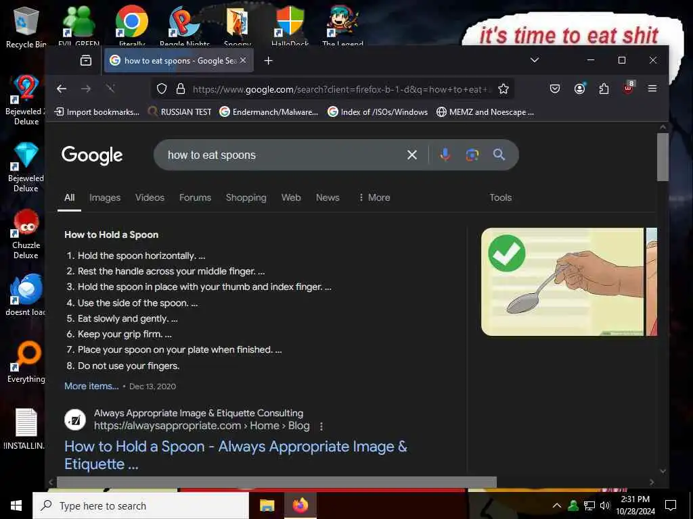Screen dimensions: 693x519
Task: Switch to the Web tab
Action: click(x=291, y=197)
